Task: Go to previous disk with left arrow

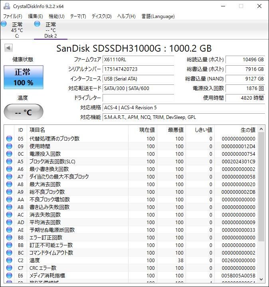Action: point(8,48)
